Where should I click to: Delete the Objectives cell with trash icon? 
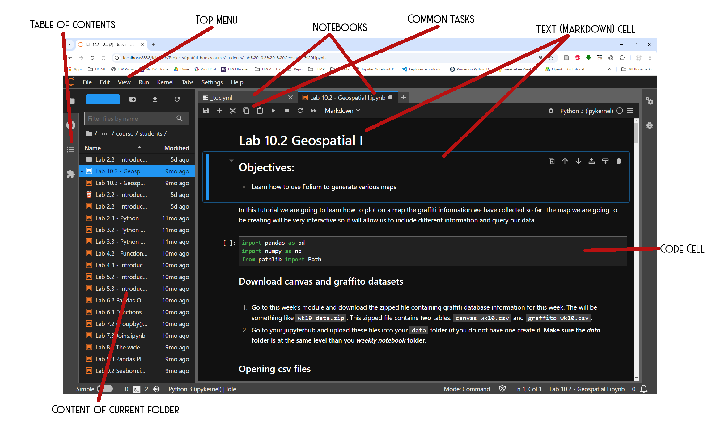pos(618,161)
